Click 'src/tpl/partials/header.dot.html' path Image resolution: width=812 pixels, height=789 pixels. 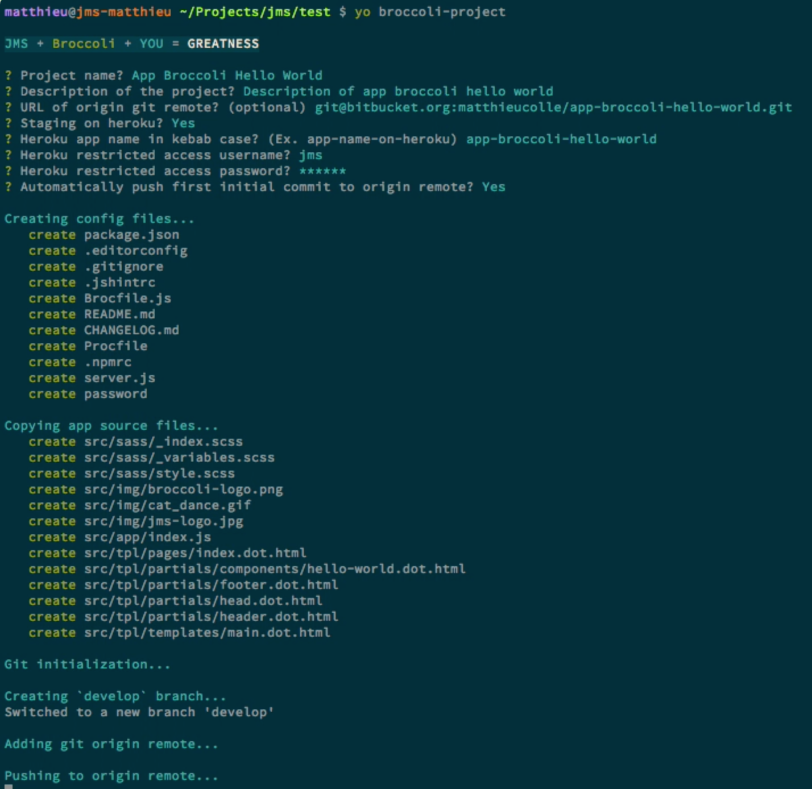tap(212, 617)
